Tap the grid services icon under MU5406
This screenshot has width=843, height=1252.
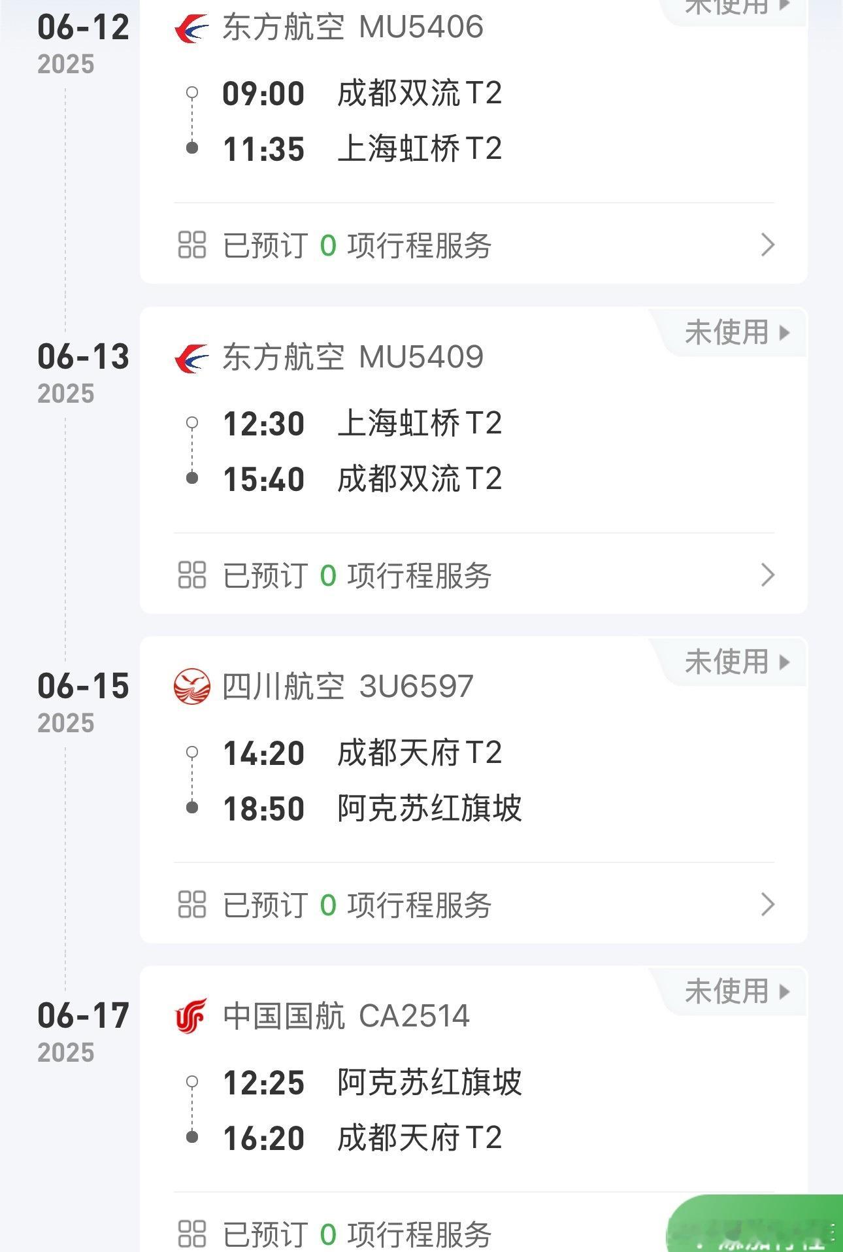coord(191,245)
